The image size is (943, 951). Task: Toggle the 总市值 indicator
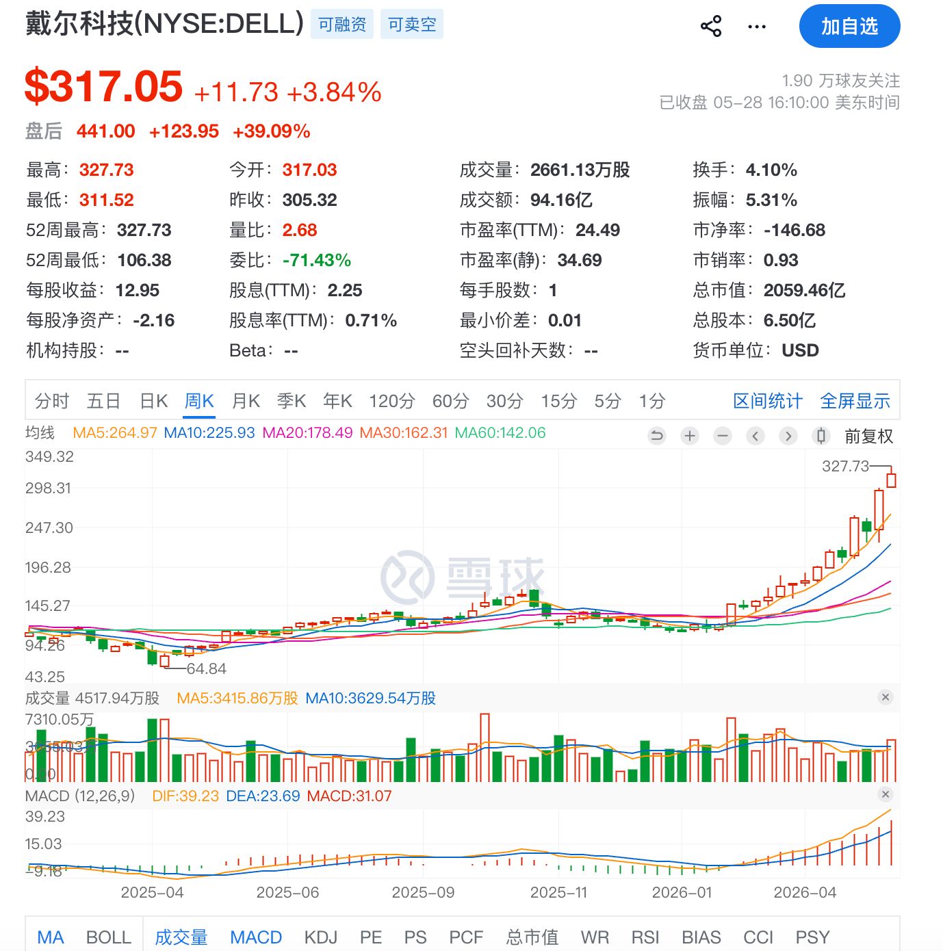tap(532, 937)
